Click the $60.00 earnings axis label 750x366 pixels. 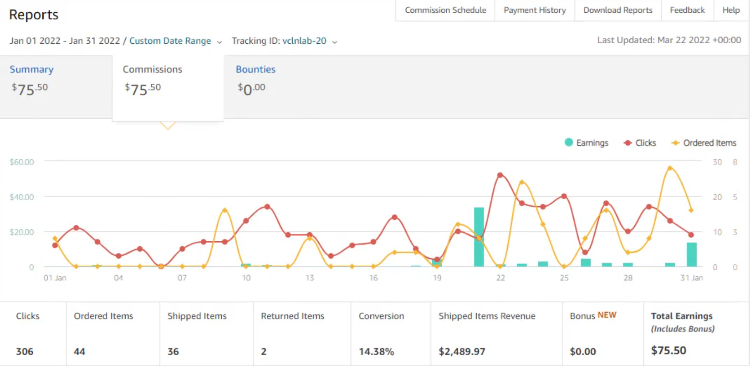[x=22, y=162]
